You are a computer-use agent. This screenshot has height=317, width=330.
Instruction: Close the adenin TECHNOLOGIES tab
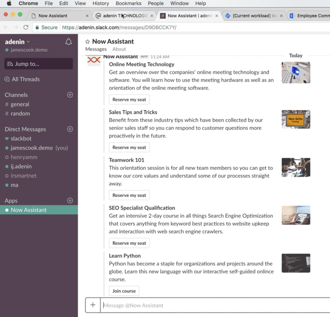point(152,16)
